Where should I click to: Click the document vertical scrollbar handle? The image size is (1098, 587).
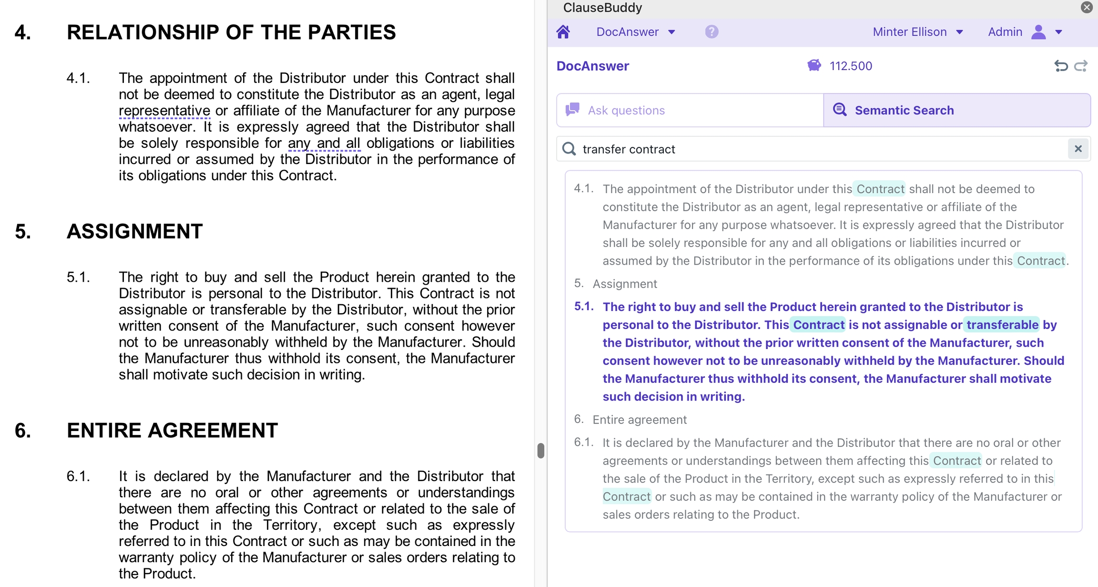coord(540,451)
